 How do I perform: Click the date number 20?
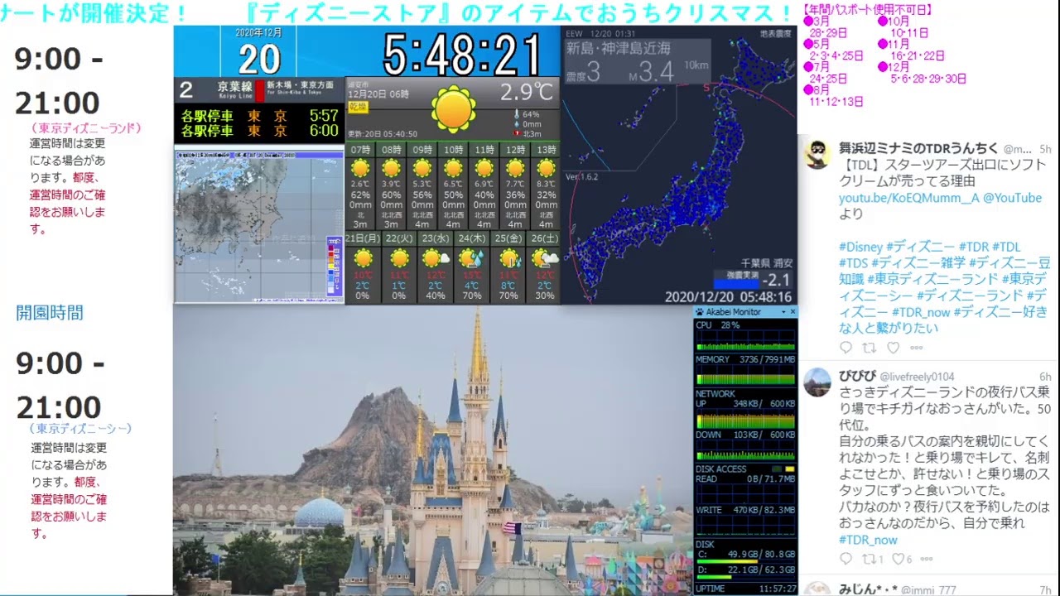[x=259, y=60]
